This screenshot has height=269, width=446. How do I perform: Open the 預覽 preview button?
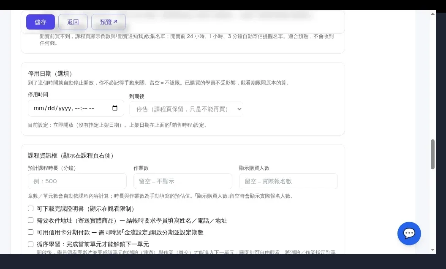[109, 22]
